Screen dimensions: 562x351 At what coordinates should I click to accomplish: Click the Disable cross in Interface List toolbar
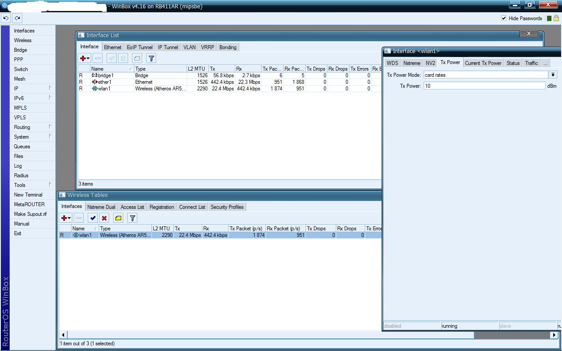click(123, 58)
